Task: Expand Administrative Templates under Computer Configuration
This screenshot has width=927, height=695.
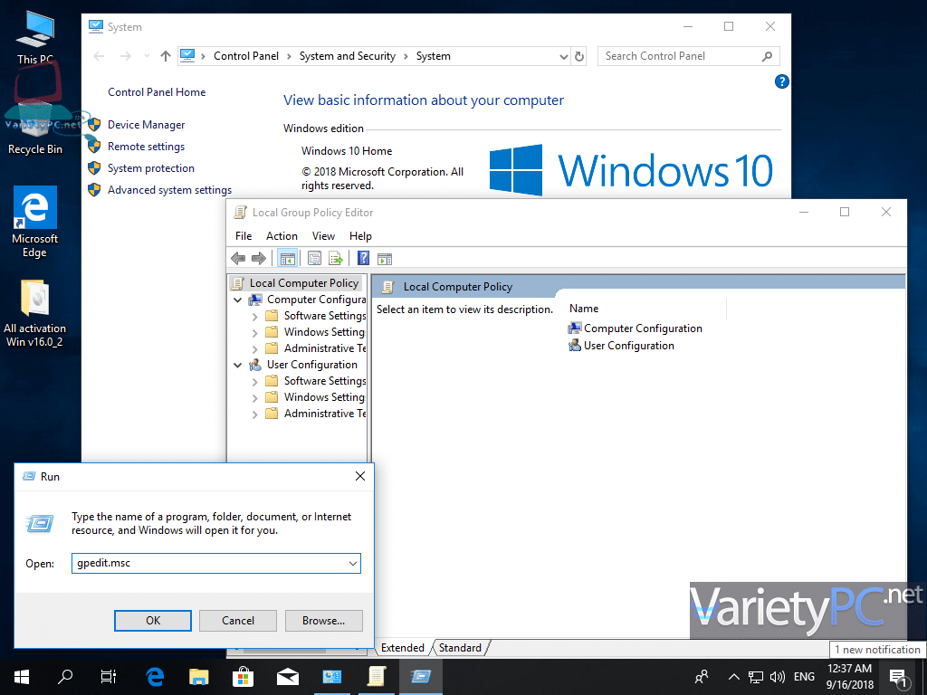Action: pos(254,349)
